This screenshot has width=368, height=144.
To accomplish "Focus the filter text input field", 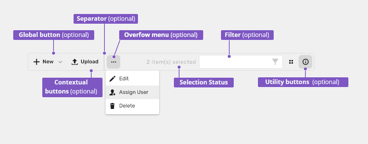I will 241,62.
